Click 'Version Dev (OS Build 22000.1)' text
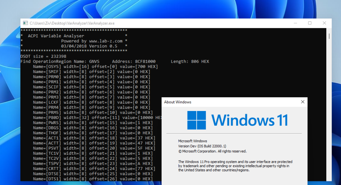 (x=202, y=146)
